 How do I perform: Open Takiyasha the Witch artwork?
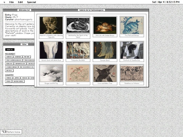[78, 51]
